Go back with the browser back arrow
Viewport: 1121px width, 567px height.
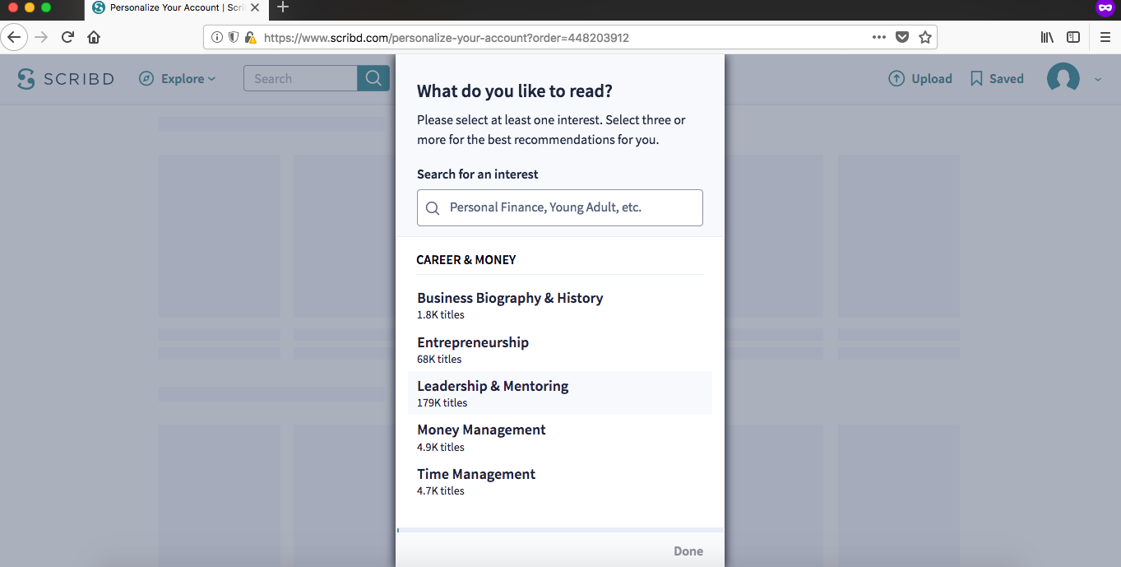14,37
